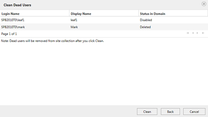Screen dimensions: 208x117
Task: Click the leaf1 display name cell
Action: pyautogui.click(x=74, y=20)
